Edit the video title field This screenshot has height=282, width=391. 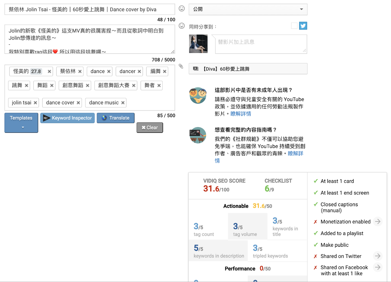(x=90, y=9)
